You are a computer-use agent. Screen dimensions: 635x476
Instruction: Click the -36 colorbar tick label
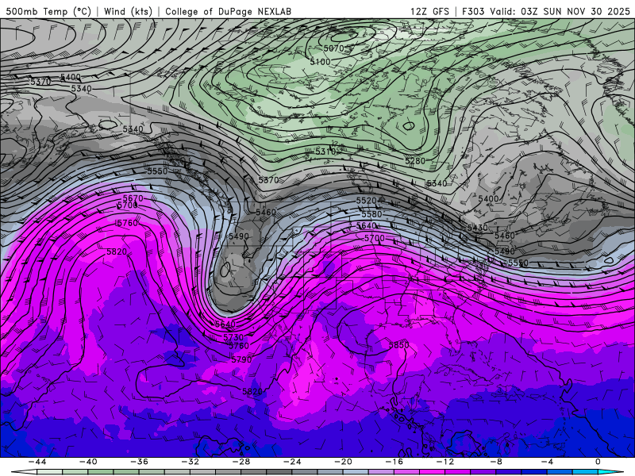[x=139, y=462]
